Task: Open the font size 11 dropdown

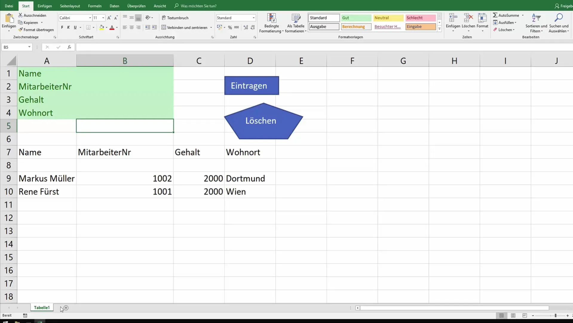Action: tap(103, 18)
